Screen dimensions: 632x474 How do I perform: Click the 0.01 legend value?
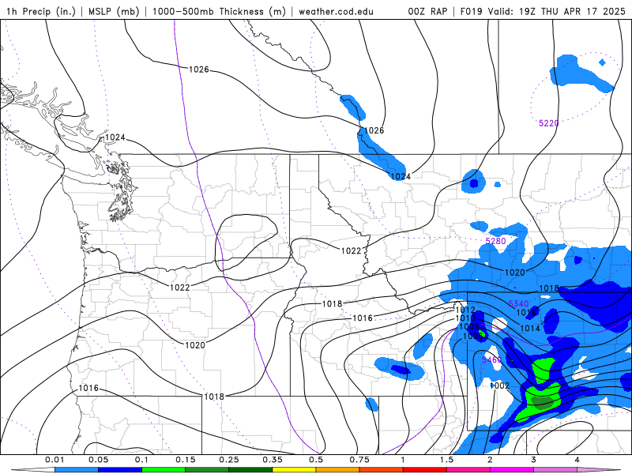pyautogui.click(x=55, y=460)
